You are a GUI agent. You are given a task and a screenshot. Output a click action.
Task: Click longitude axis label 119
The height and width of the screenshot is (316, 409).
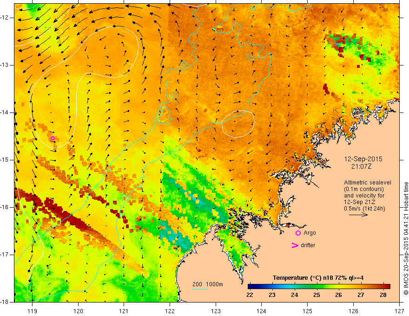point(33,311)
